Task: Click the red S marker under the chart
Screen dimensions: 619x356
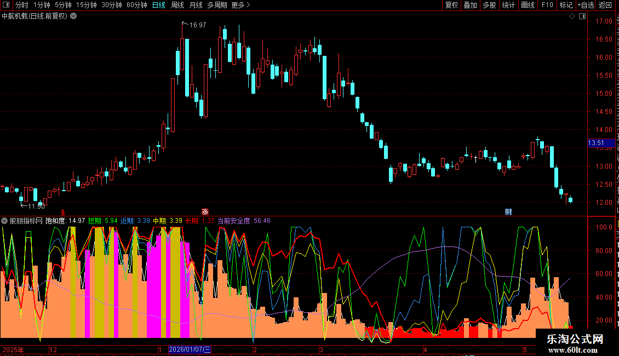Action: tap(63, 213)
